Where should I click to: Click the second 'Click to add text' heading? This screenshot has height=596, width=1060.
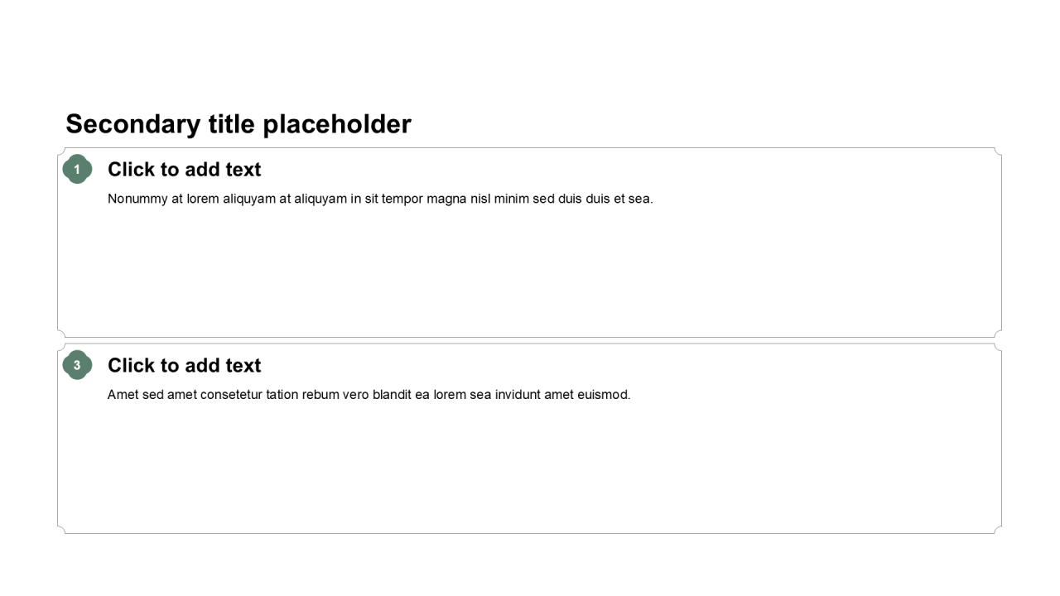coord(184,366)
